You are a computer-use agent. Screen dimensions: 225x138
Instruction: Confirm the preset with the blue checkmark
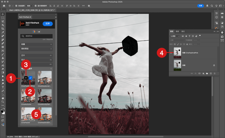(x=30, y=78)
